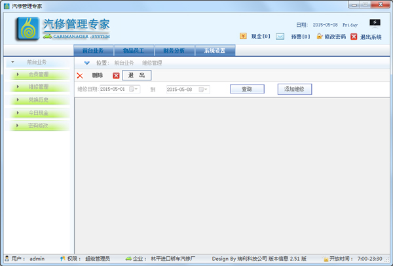Viewport: 393px width, 266px height.
Task: Click the yellow cash icon beside 现金[0]
Action: (243, 36)
